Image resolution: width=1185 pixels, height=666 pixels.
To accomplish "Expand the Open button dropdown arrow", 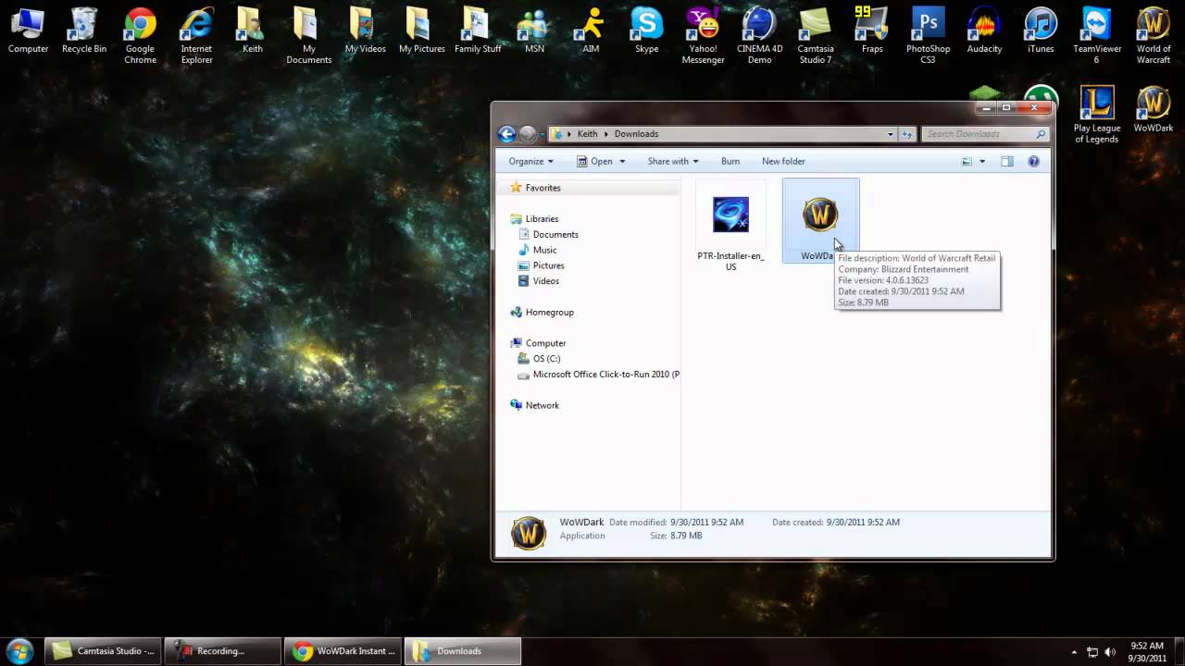I will point(622,161).
